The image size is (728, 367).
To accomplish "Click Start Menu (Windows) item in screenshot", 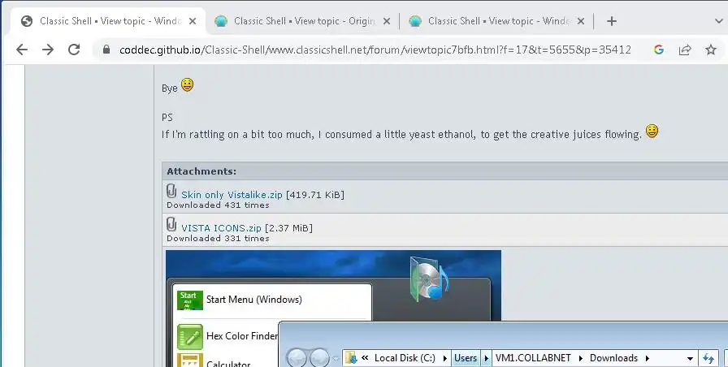I will click(254, 300).
